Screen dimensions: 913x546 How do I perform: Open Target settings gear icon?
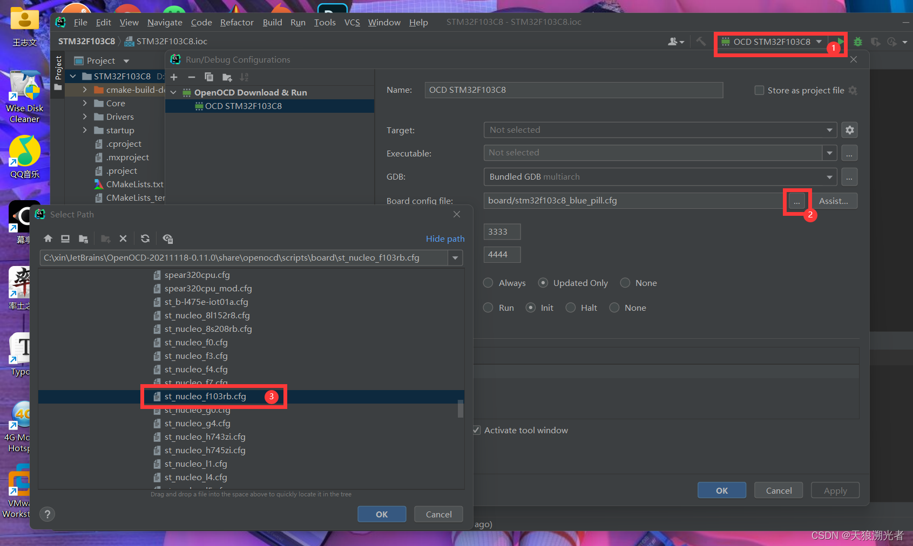pyautogui.click(x=850, y=130)
